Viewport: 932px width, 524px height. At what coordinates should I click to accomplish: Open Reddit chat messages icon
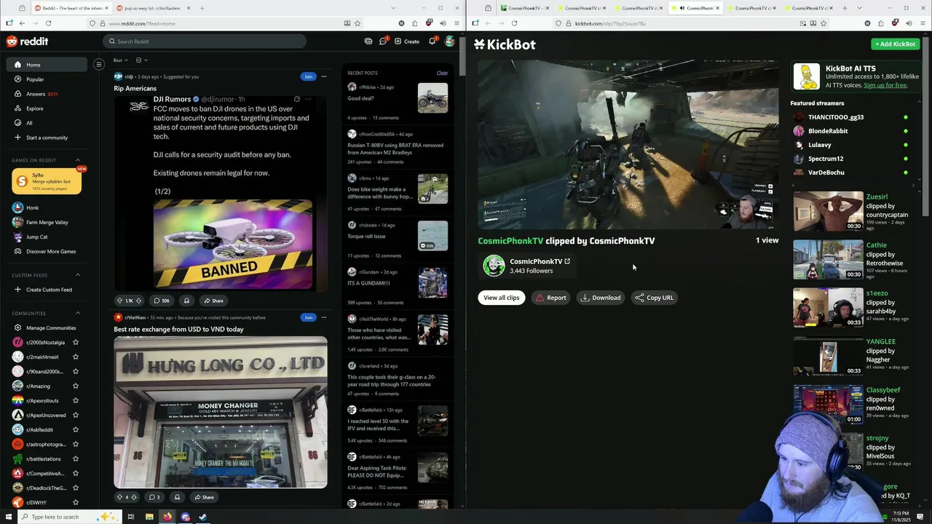coord(383,41)
